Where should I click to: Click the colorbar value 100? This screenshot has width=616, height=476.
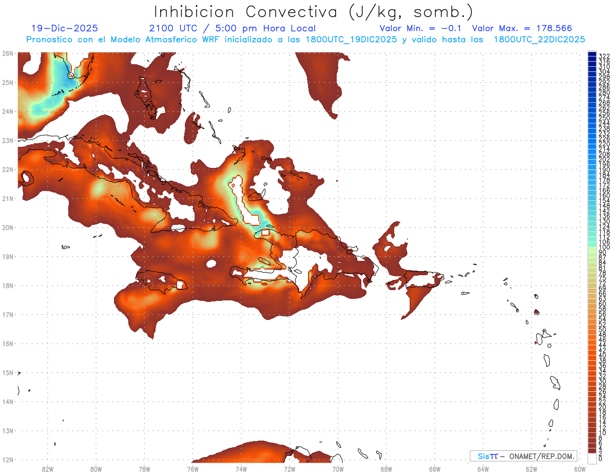tap(604, 247)
